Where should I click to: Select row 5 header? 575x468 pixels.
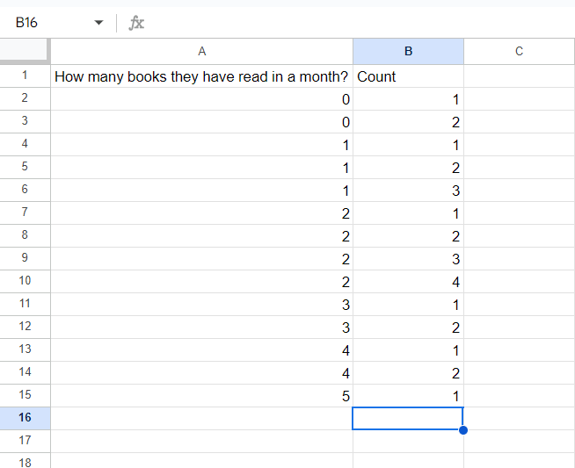[25, 168]
